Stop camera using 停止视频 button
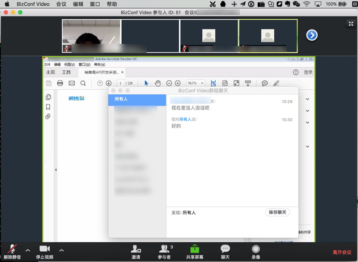358x262 pixels. (44, 252)
